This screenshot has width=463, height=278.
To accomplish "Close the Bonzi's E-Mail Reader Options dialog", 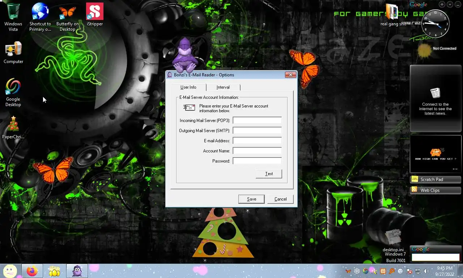I will [x=290, y=75].
